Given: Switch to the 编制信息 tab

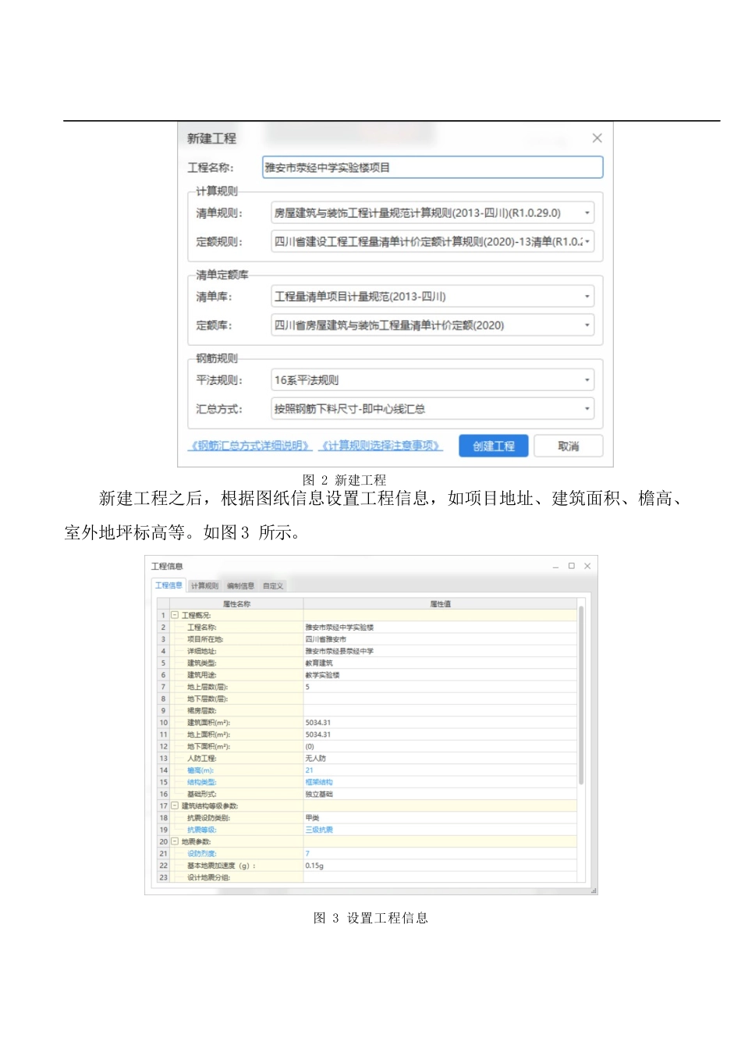Looking at the screenshot, I should [240, 585].
